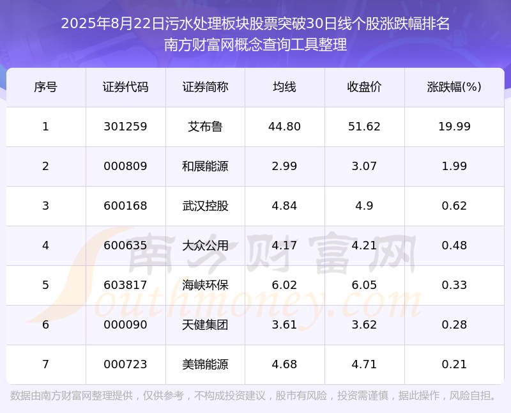Click change percentage 0.28
511x413 pixels.
pos(454,325)
